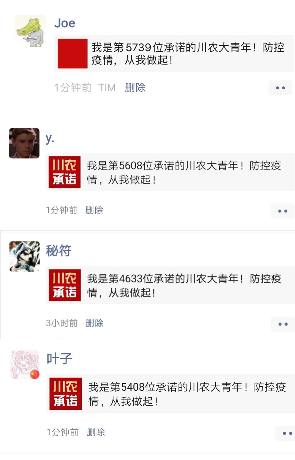The image size is (295, 460).
Task: Click 删除 under 叶子's post
Action: click(x=96, y=432)
